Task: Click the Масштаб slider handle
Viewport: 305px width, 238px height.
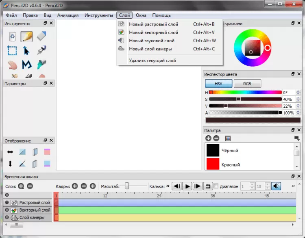Action: coord(126,186)
